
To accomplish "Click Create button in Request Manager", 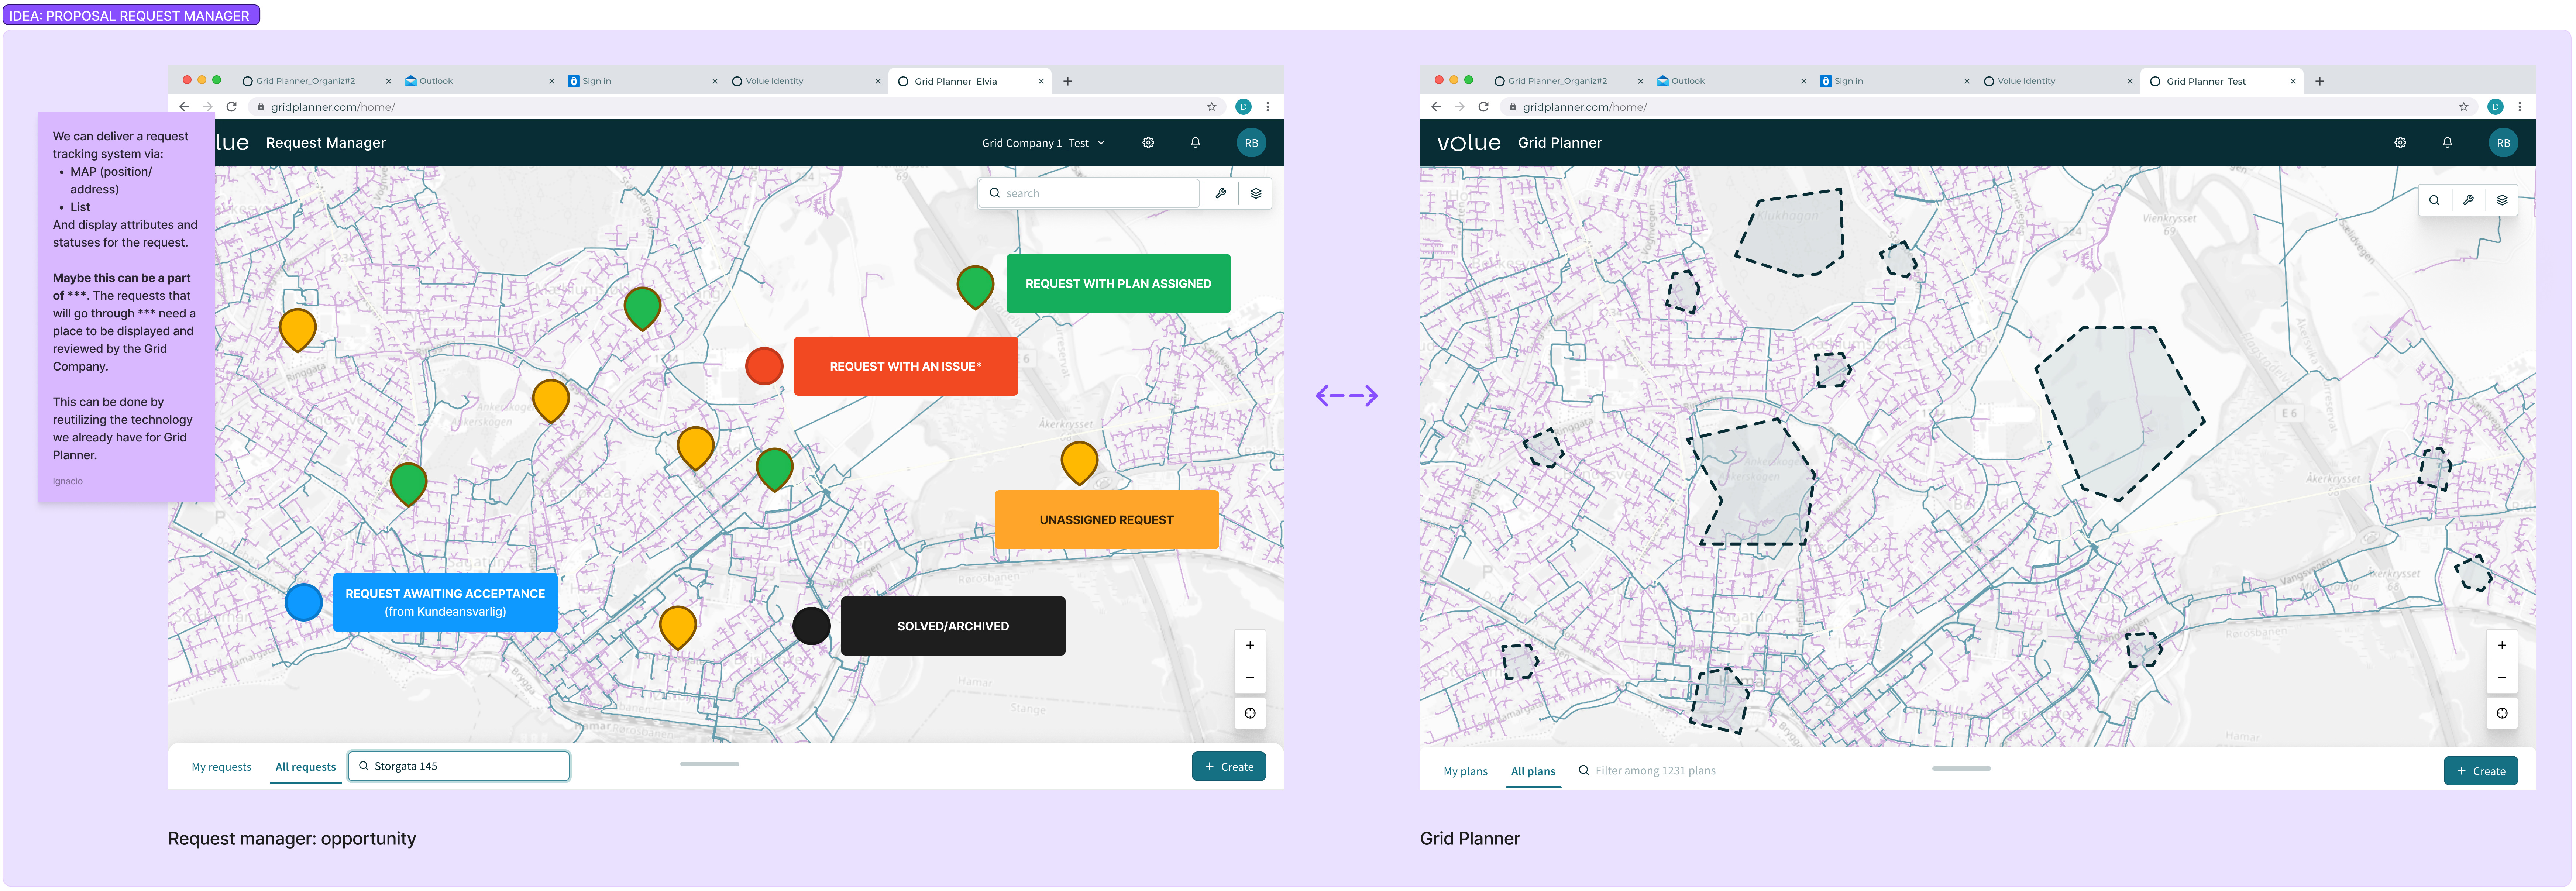I will 1229,767.
